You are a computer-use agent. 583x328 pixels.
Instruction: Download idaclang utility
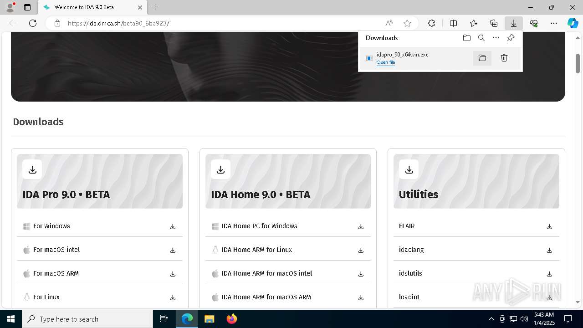(x=549, y=250)
